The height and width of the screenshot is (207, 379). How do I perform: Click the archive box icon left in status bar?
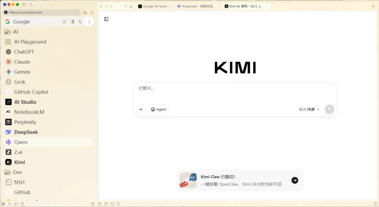point(22,204)
